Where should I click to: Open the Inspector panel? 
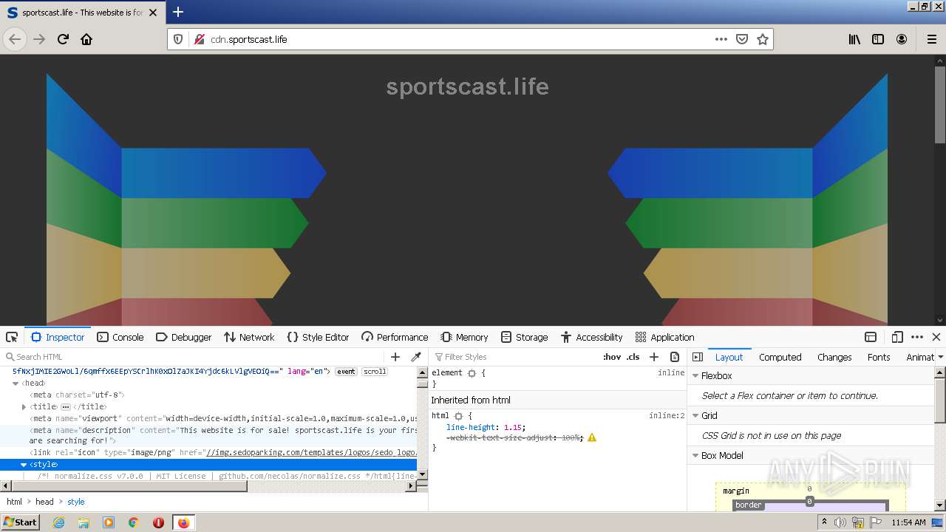click(x=58, y=337)
